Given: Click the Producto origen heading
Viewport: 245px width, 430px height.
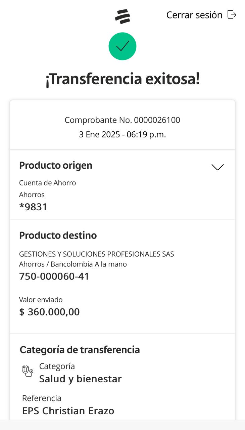Looking at the screenshot, I should click(x=56, y=165).
